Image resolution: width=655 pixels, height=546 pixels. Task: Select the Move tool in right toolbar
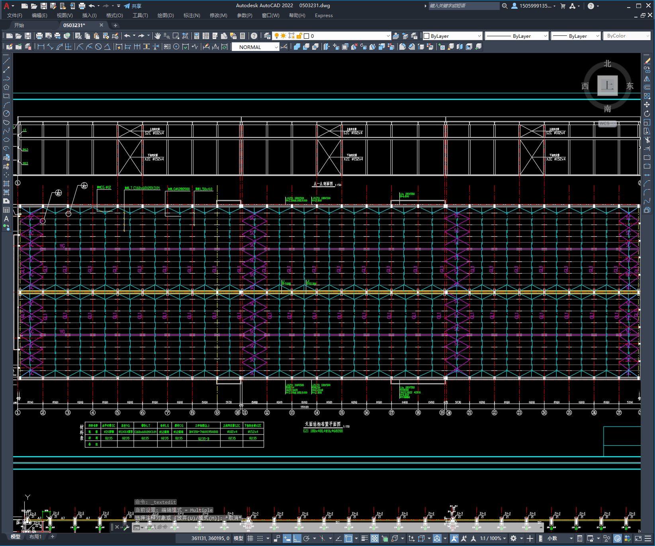pyautogui.click(x=647, y=105)
